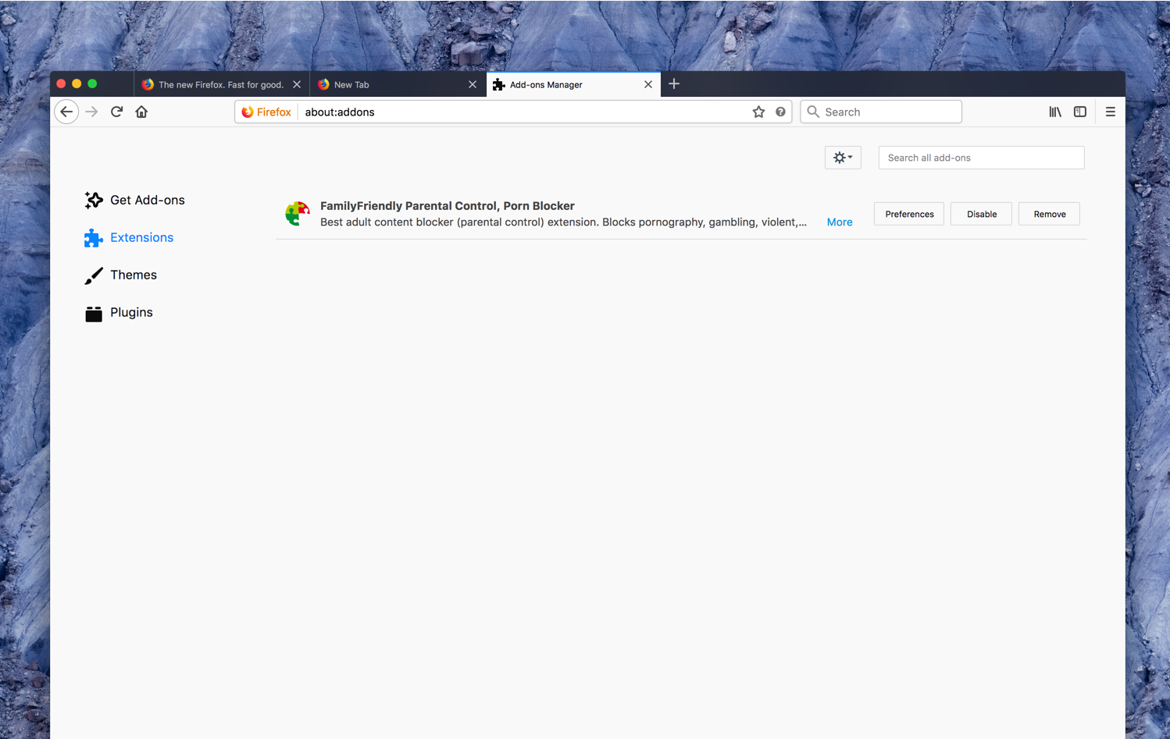The height and width of the screenshot is (739, 1170).
Task: Switch to 'The new Firefox. Fast for good.' tab
Action: click(220, 84)
